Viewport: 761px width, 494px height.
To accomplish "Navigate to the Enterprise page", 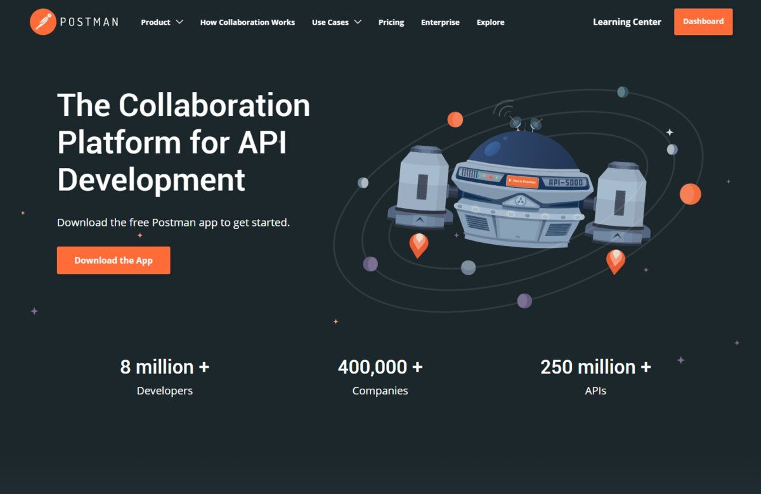I will point(440,22).
